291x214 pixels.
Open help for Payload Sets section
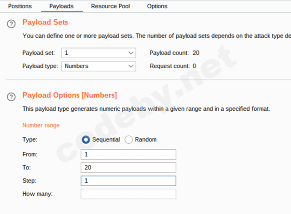pyautogui.click(x=12, y=24)
